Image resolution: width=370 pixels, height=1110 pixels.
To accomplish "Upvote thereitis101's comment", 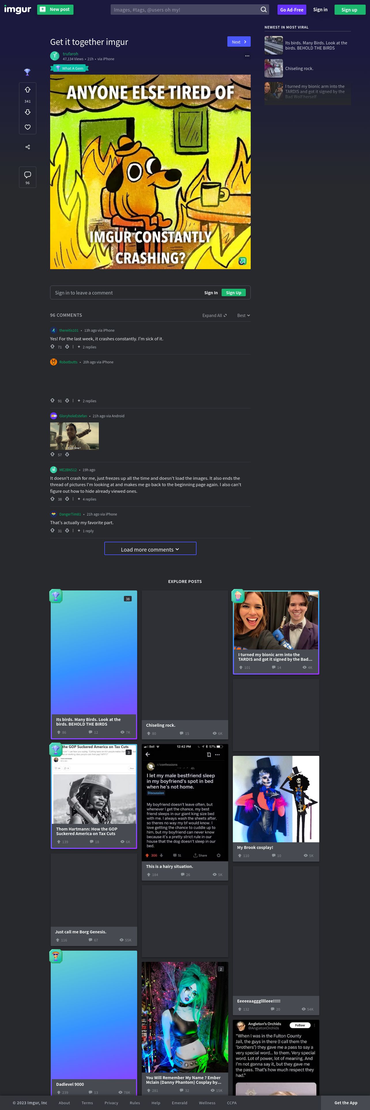I will click(x=52, y=346).
